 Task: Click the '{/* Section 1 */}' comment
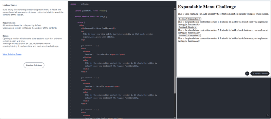point(90,46)
